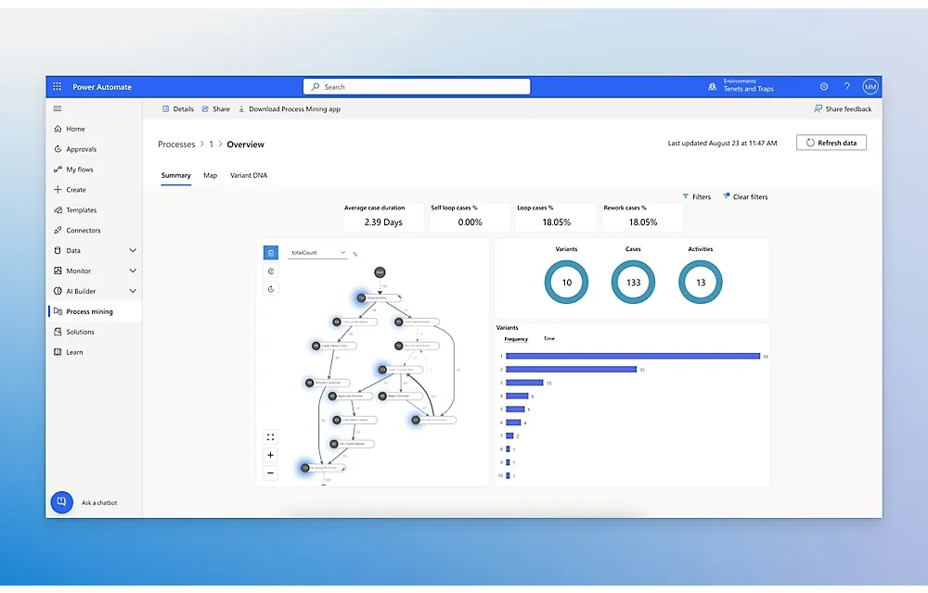
Task: Switch to the Variant DNA tab
Action: pos(249,175)
